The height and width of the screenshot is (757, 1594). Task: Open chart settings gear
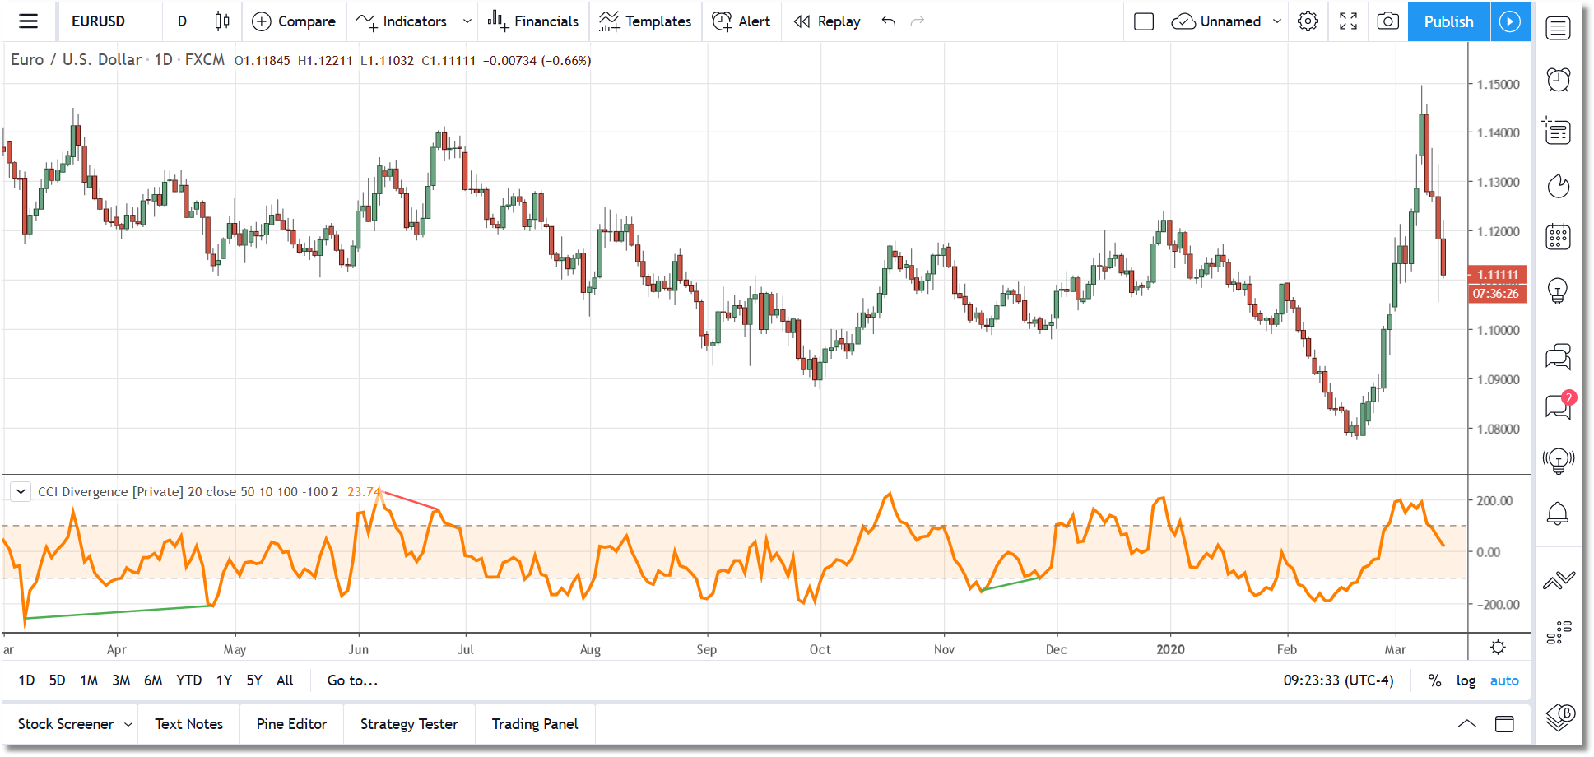1308,21
